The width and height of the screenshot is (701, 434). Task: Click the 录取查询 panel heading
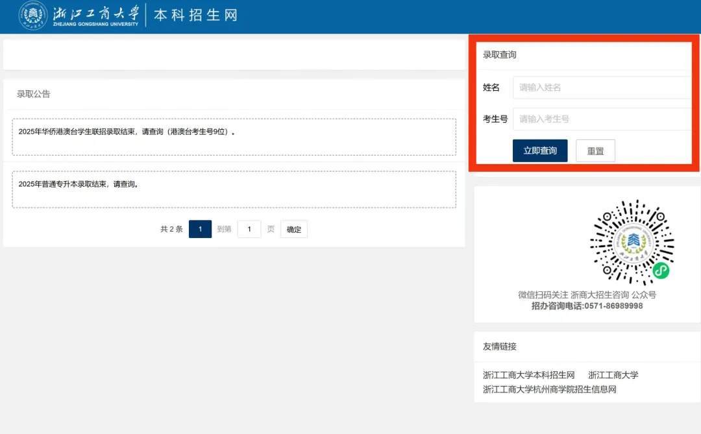[x=499, y=54]
